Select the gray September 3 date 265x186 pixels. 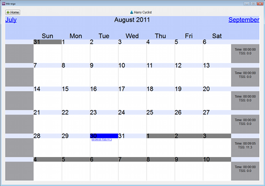pyautogui.click(x=217, y=136)
